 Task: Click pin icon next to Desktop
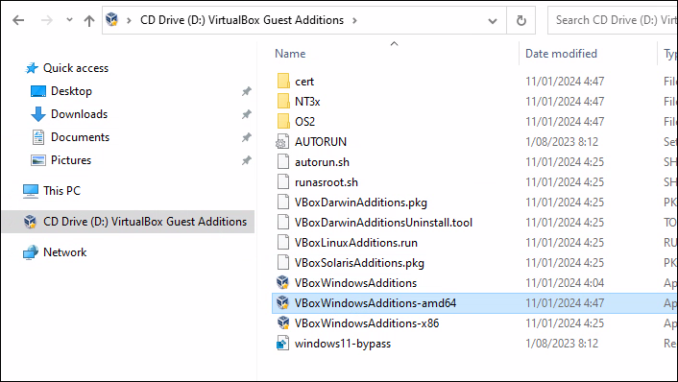(x=246, y=91)
